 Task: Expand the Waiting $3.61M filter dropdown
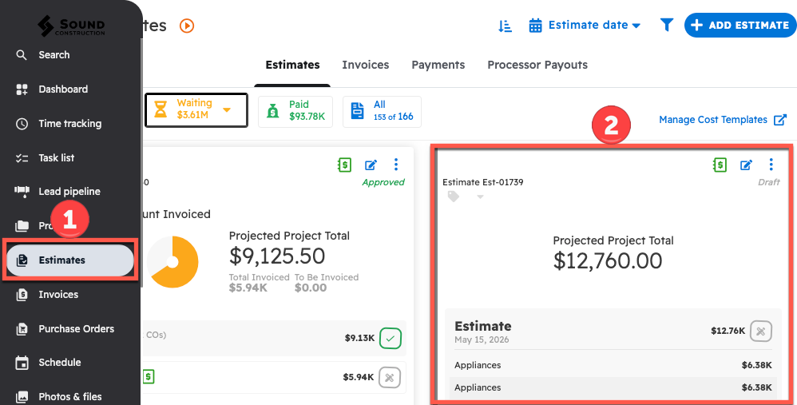[227, 110]
